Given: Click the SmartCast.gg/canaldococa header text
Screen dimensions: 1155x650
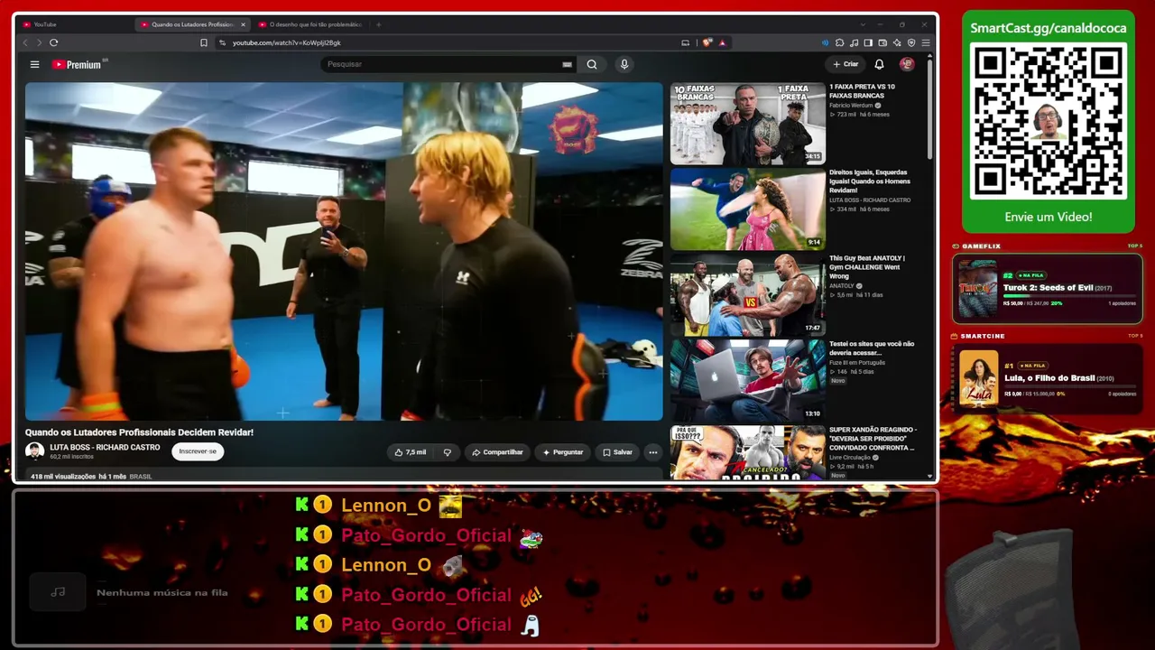Looking at the screenshot, I should coord(1049,28).
